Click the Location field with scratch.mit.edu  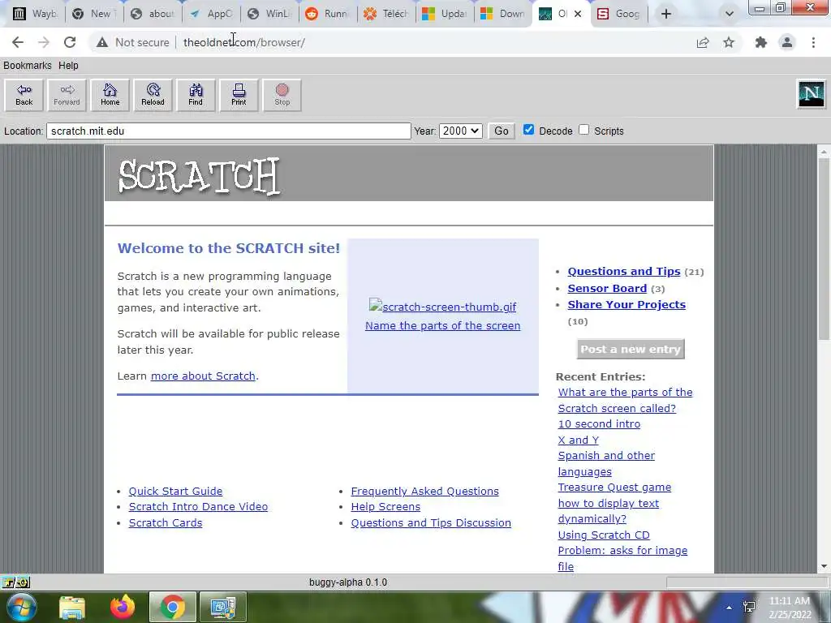(x=228, y=131)
